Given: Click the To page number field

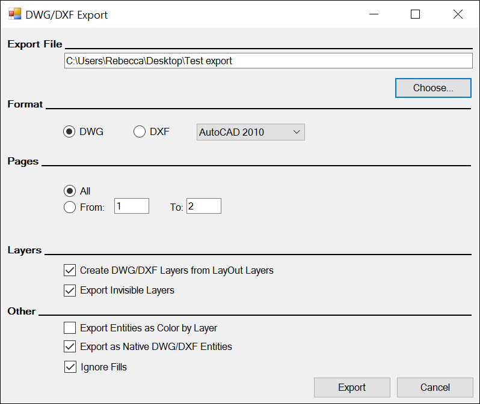Looking at the screenshot, I should pos(203,207).
